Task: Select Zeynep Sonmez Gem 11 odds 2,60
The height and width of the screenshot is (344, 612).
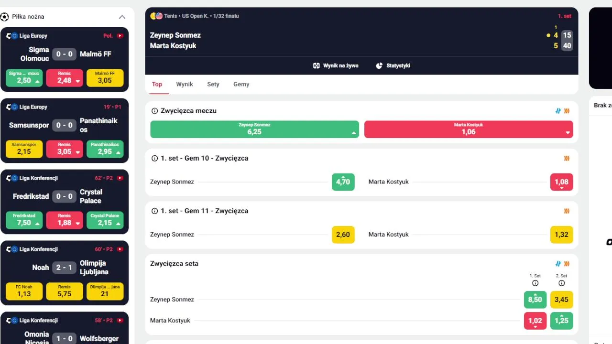Action: tap(343, 235)
